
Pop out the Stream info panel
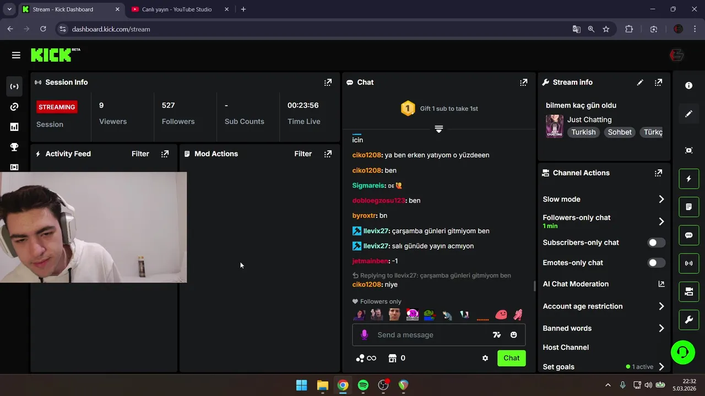658,82
